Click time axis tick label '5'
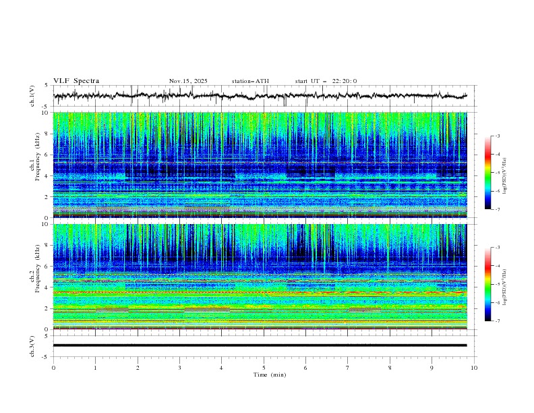 point(264,368)
